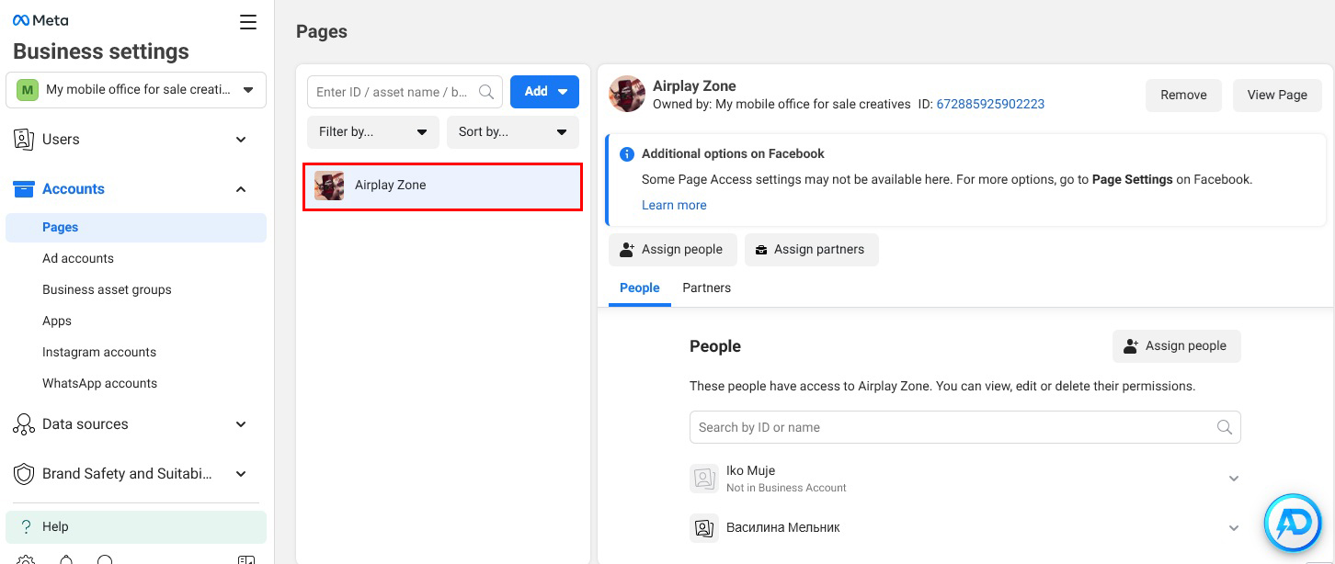Click Iko Muje avatar icon

tap(704, 479)
